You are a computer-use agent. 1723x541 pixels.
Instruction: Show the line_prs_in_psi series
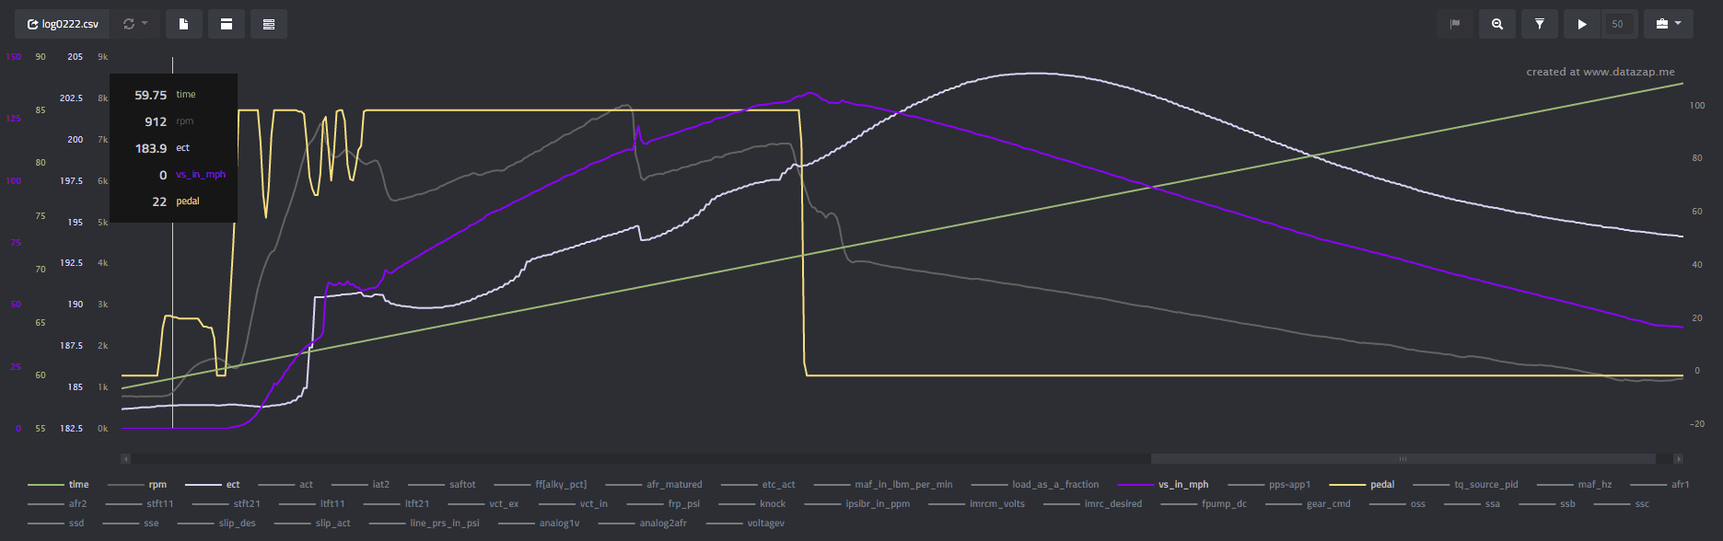425,523
